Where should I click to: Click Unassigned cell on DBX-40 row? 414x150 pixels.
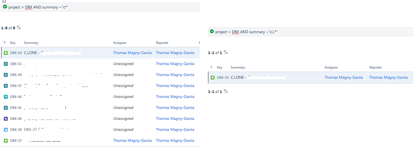click(123, 119)
